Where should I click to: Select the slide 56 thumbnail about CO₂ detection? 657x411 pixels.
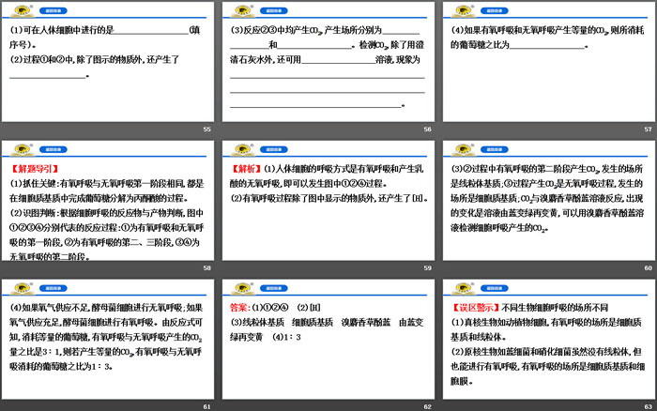(x=328, y=62)
